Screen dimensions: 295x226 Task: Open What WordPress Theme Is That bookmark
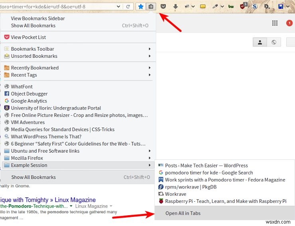78,137
